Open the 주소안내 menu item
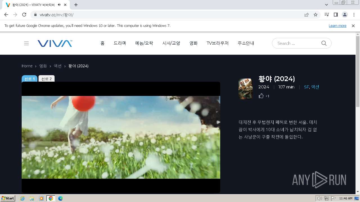The height and width of the screenshot is (202, 360). coord(246,43)
